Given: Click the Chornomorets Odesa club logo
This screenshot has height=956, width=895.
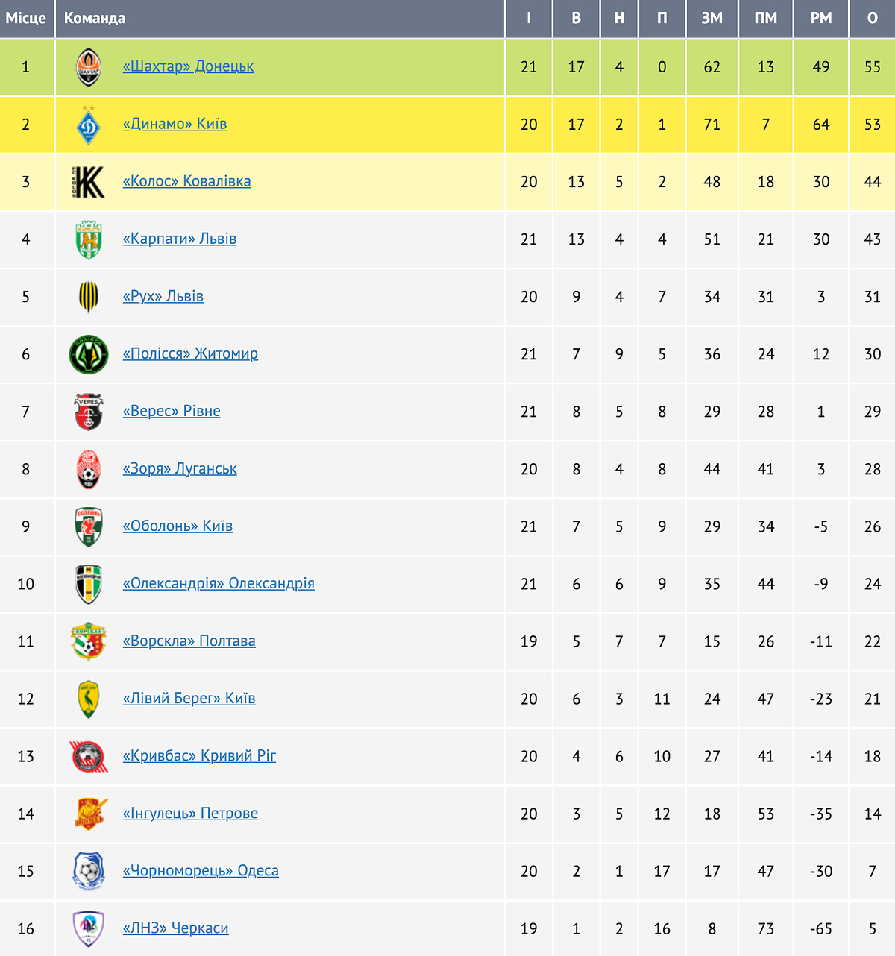Looking at the screenshot, I should [x=89, y=871].
